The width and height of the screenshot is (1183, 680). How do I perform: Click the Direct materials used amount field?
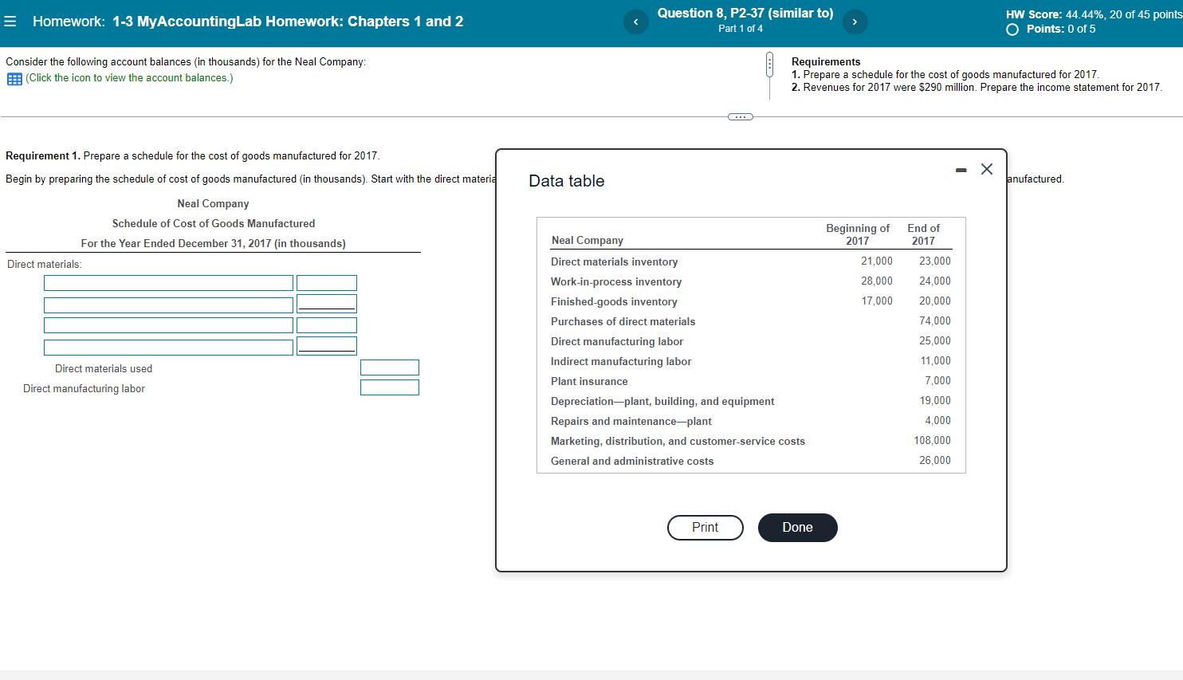pos(390,367)
